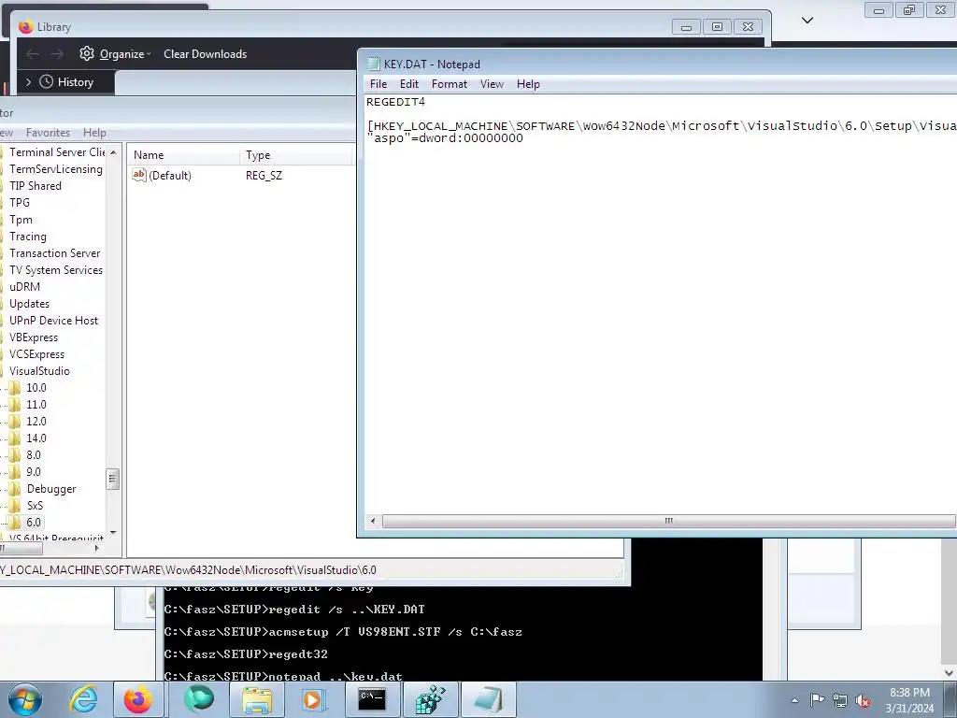Click the 14.0 folder icon under VisualStudio
957x718 pixels.
click(x=15, y=438)
